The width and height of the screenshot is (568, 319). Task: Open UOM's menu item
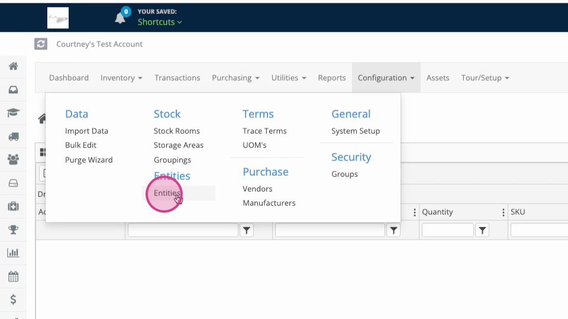254,145
